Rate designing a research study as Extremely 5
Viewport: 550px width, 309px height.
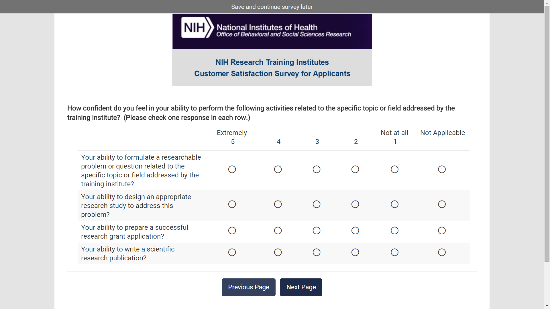pyautogui.click(x=232, y=204)
